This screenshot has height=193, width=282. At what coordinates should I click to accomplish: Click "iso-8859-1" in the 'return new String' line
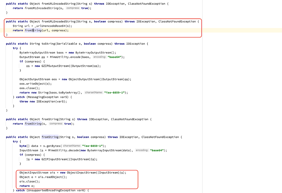(x=114, y=93)
